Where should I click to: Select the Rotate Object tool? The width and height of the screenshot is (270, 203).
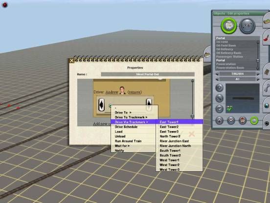click(219, 109)
